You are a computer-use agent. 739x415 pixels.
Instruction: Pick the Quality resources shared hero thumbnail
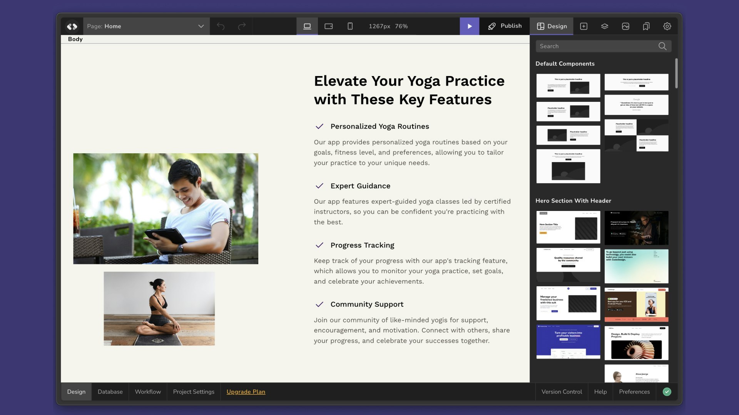[568, 265]
